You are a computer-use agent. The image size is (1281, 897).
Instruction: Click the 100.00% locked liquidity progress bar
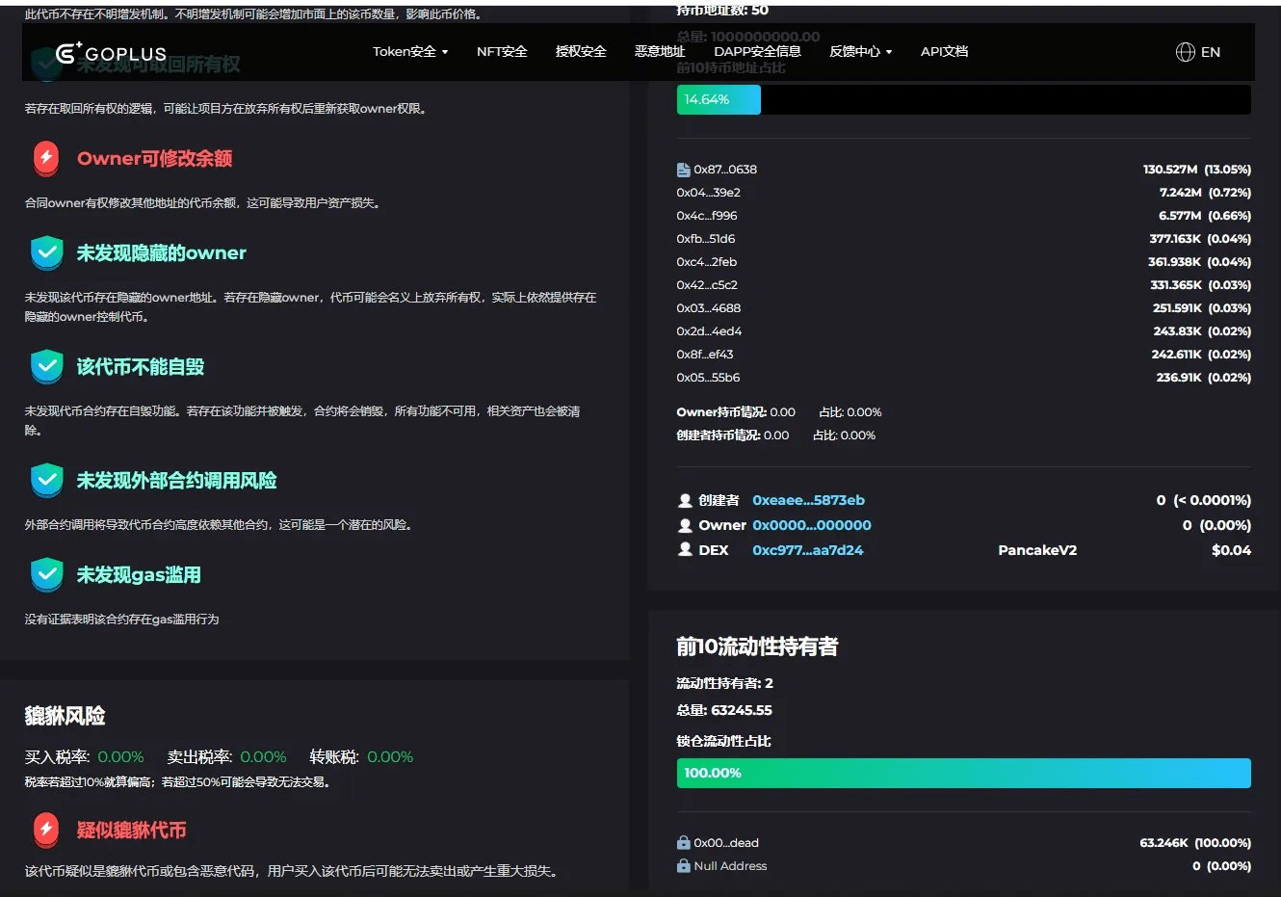click(x=963, y=773)
